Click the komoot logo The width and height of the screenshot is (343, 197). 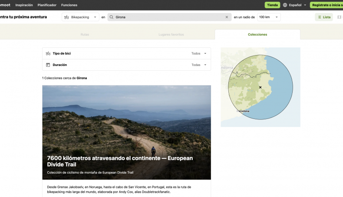[5, 5]
